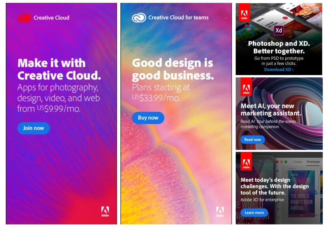This screenshot has height=229, width=328.
Task: Click the white Adobe logo at bottom of purple banner
Action: pos(105,212)
